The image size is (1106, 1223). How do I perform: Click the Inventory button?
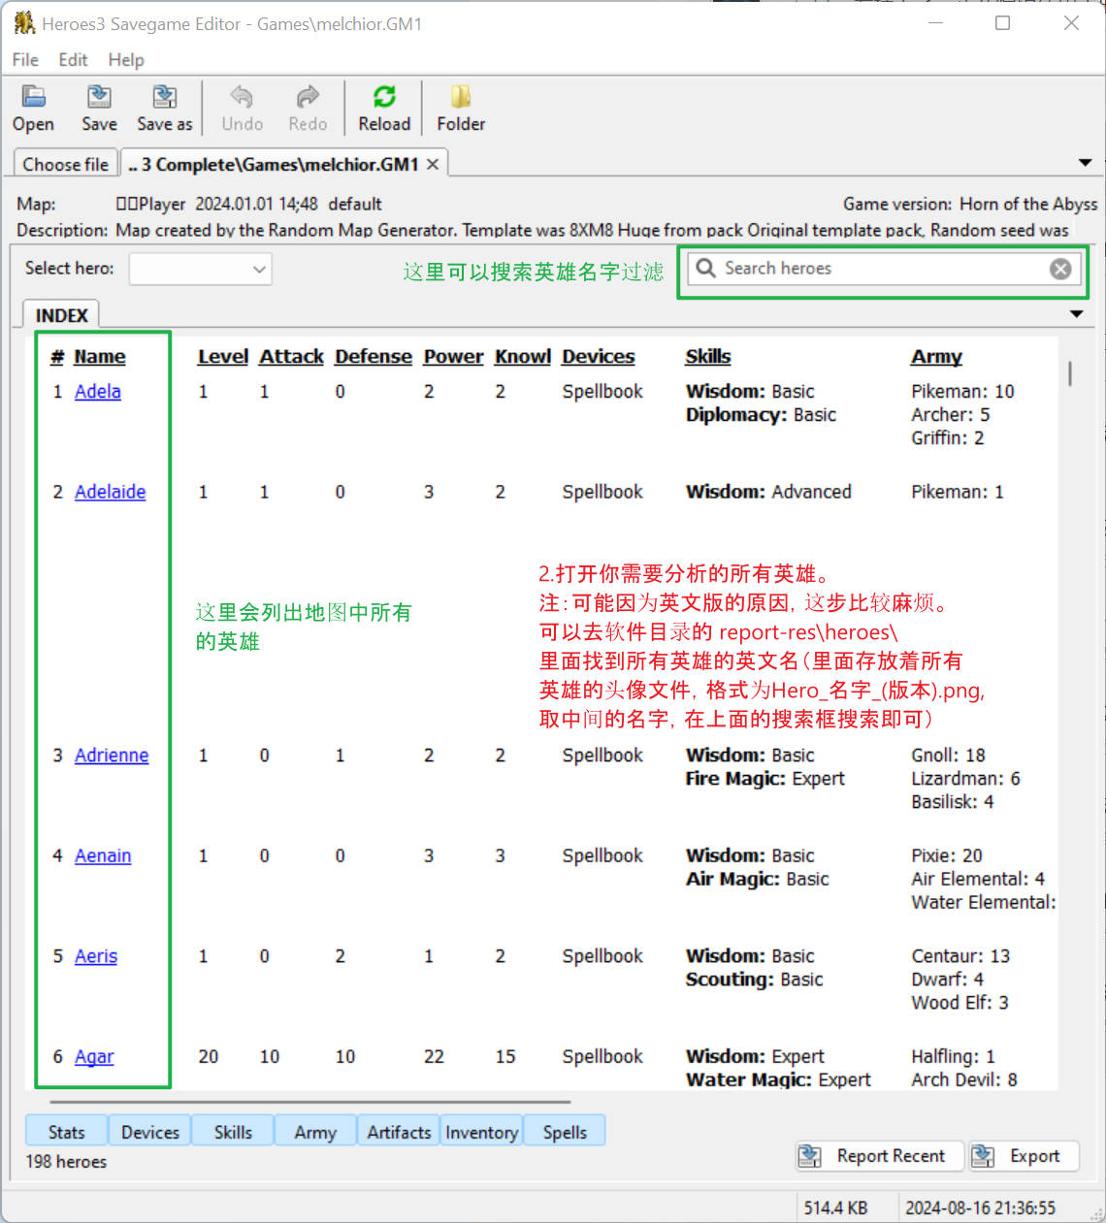[x=481, y=1132]
